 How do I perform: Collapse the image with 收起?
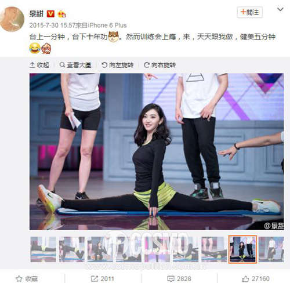coord(39,65)
